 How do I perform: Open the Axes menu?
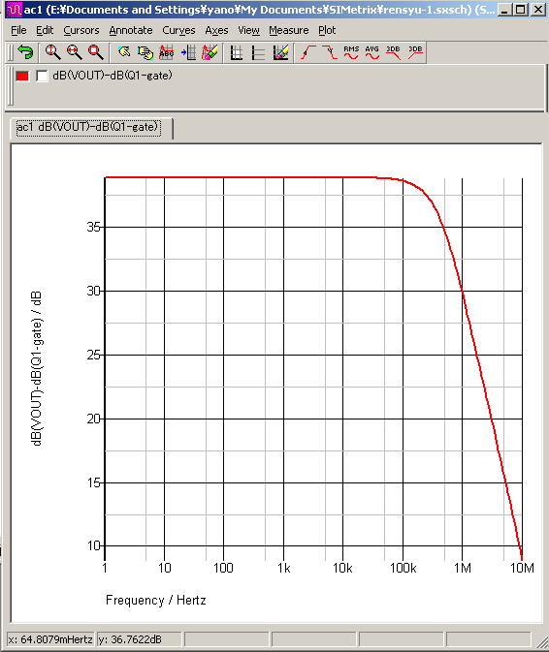pos(216,30)
